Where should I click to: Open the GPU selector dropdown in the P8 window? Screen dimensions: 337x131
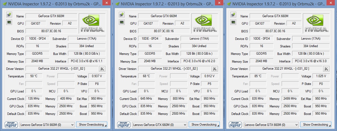(x=47, y=125)
